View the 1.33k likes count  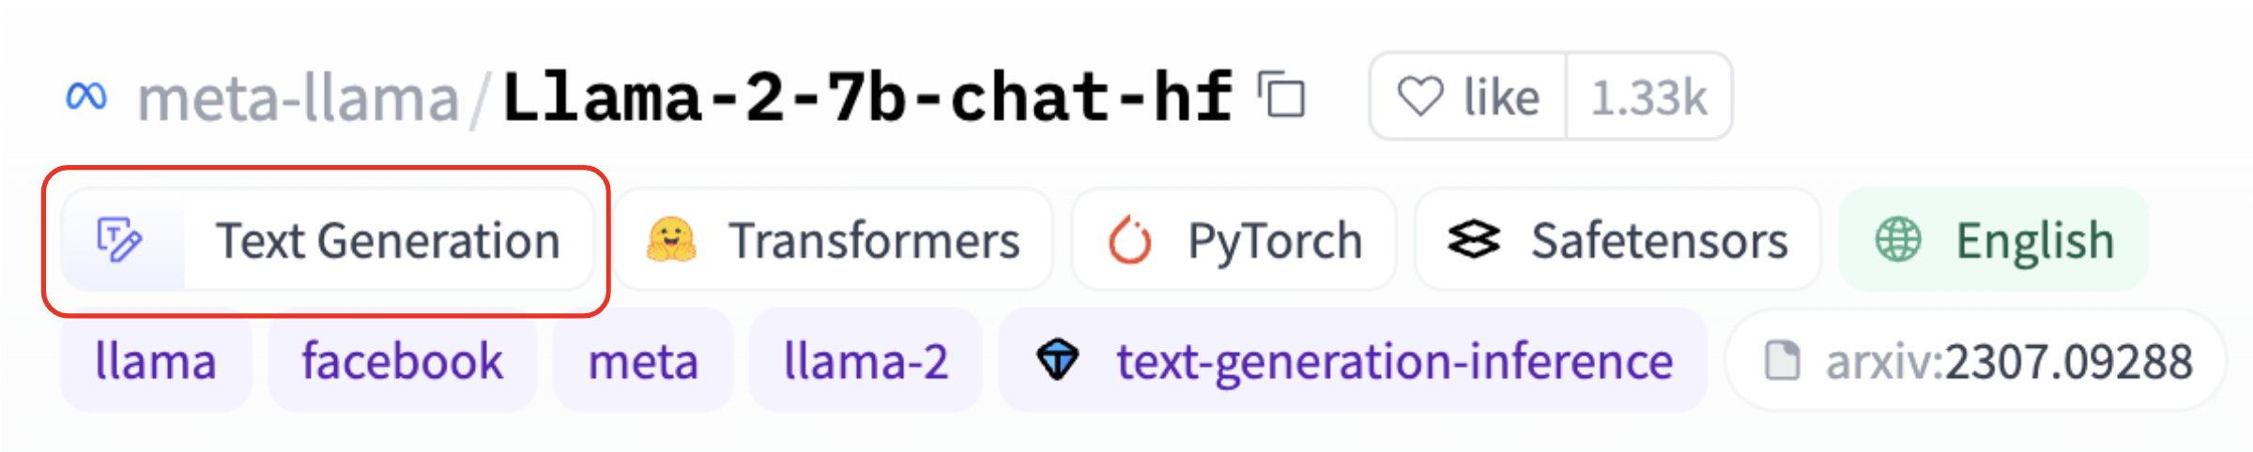[1648, 97]
